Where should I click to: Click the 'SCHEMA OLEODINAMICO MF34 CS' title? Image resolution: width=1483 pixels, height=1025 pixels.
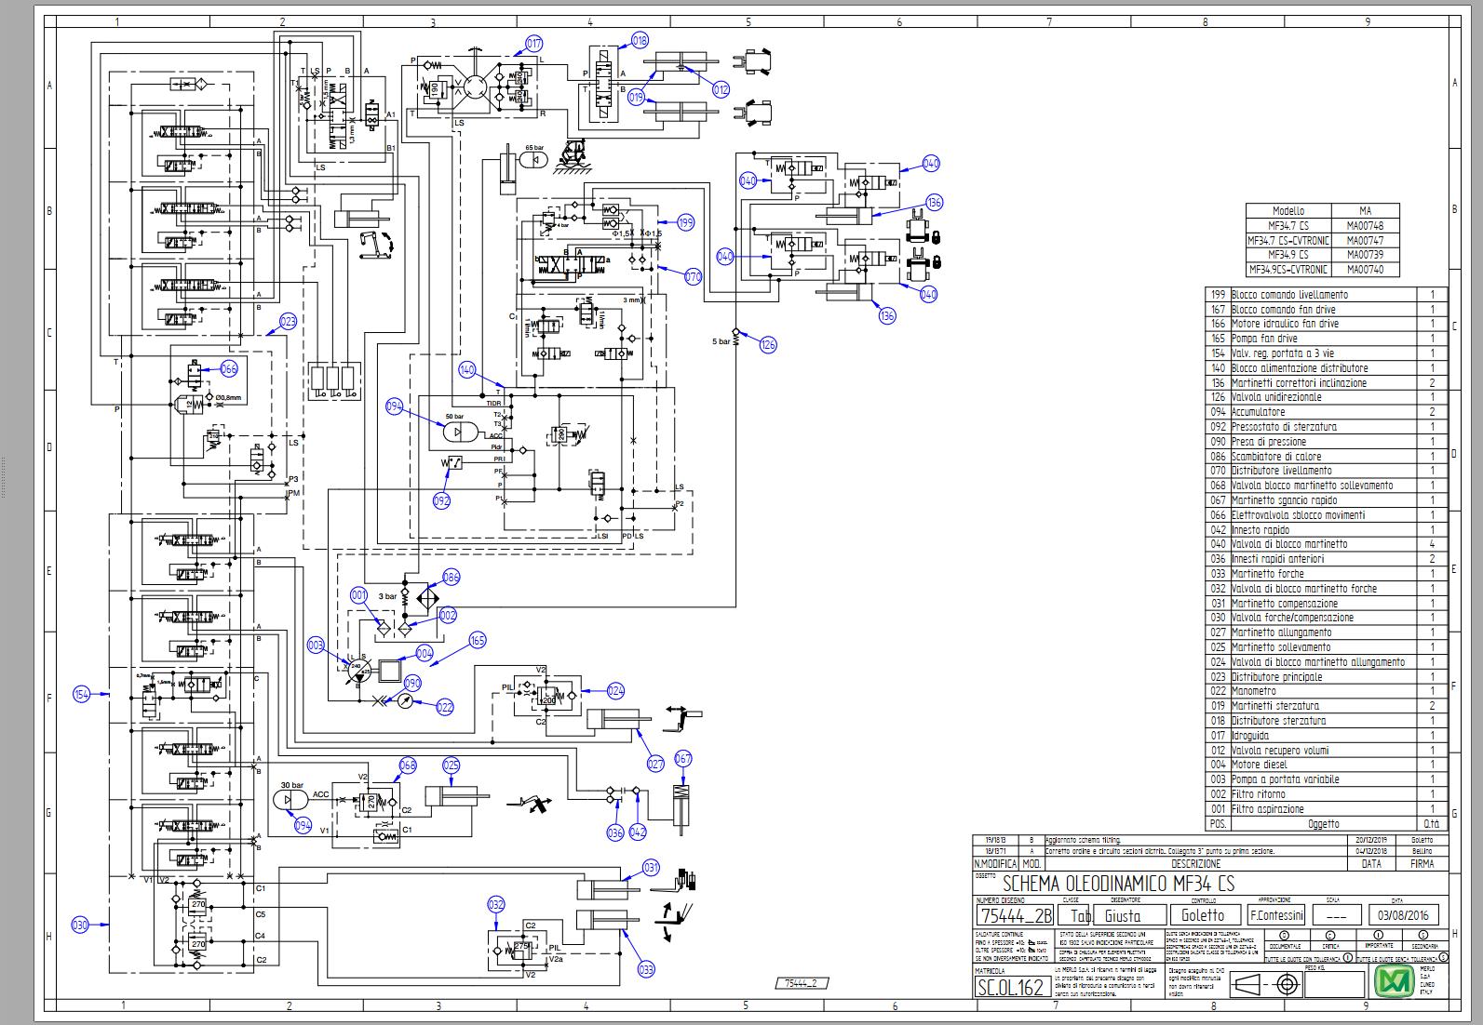pos(1117,884)
